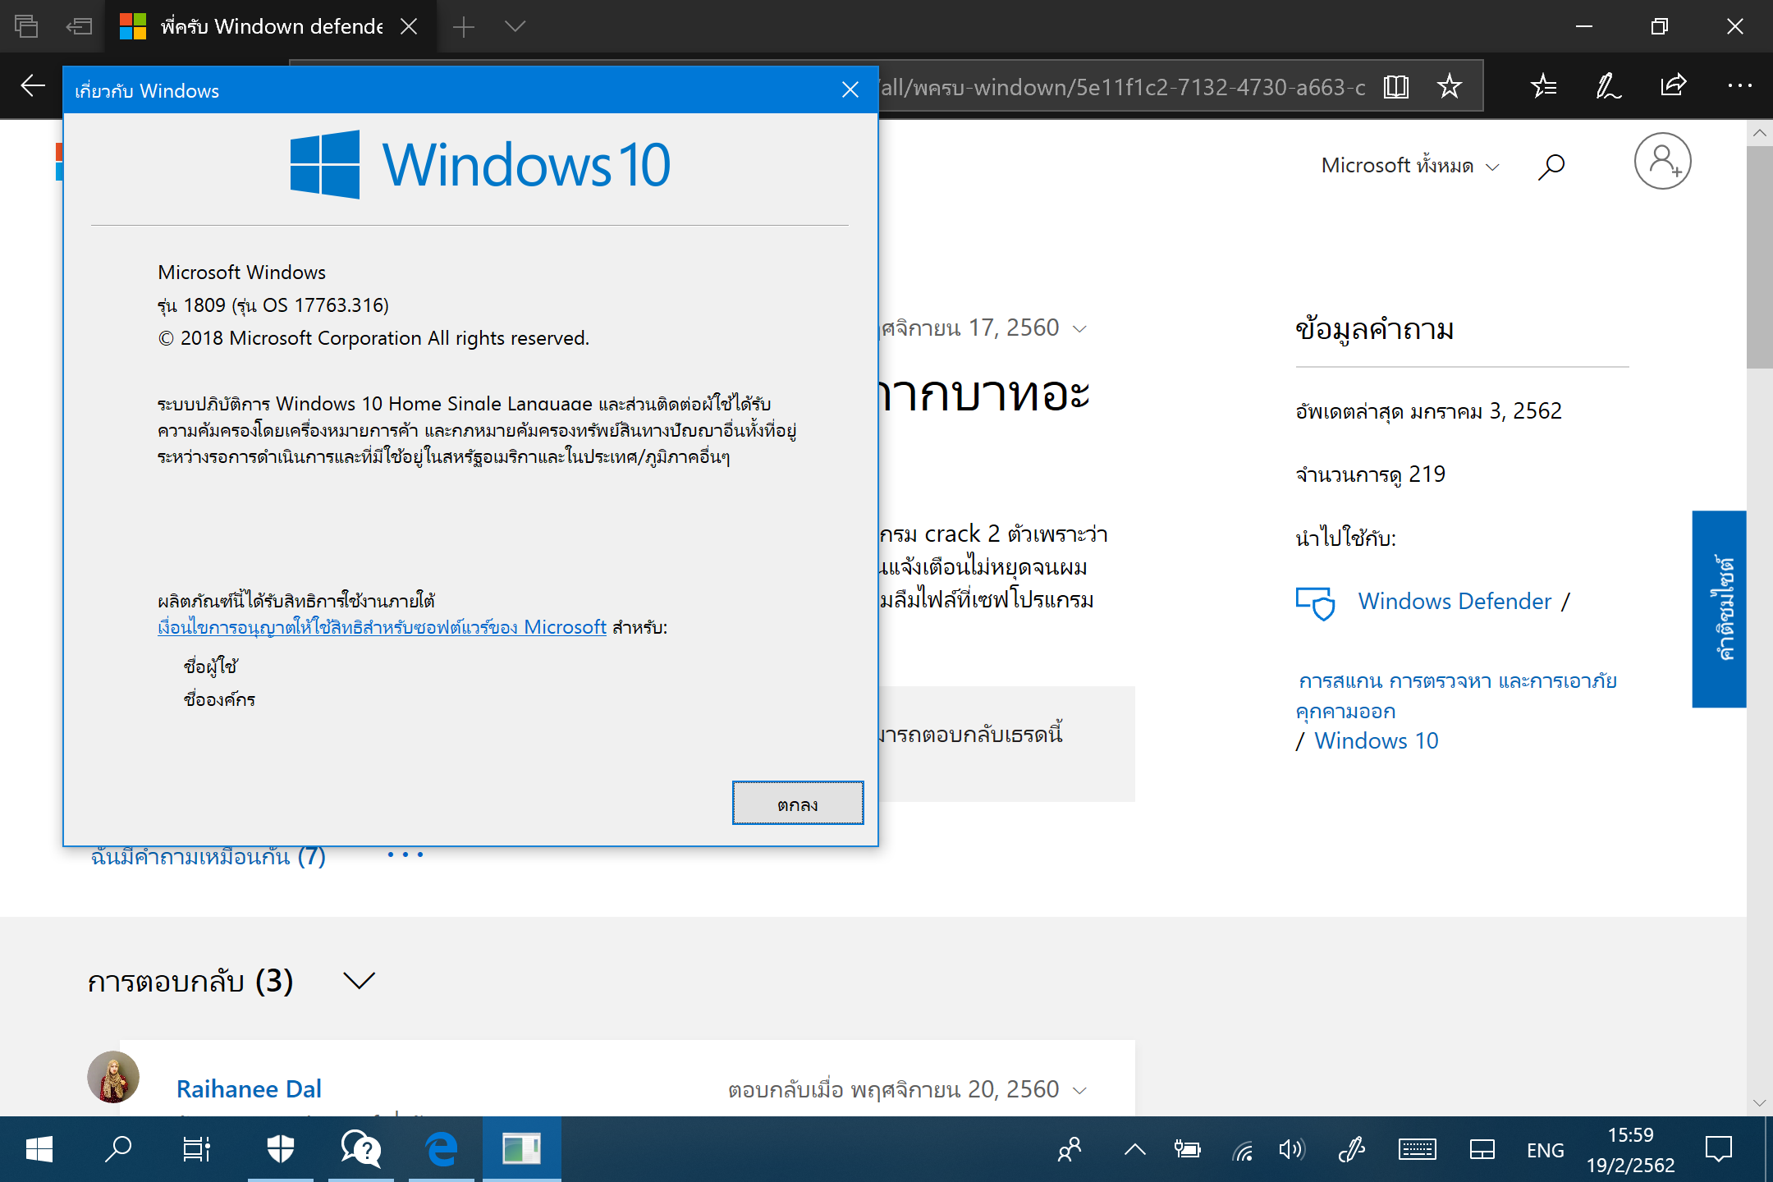Open the Favorites hub icon
The height and width of the screenshot is (1182, 1773).
[x=1543, y=86]
